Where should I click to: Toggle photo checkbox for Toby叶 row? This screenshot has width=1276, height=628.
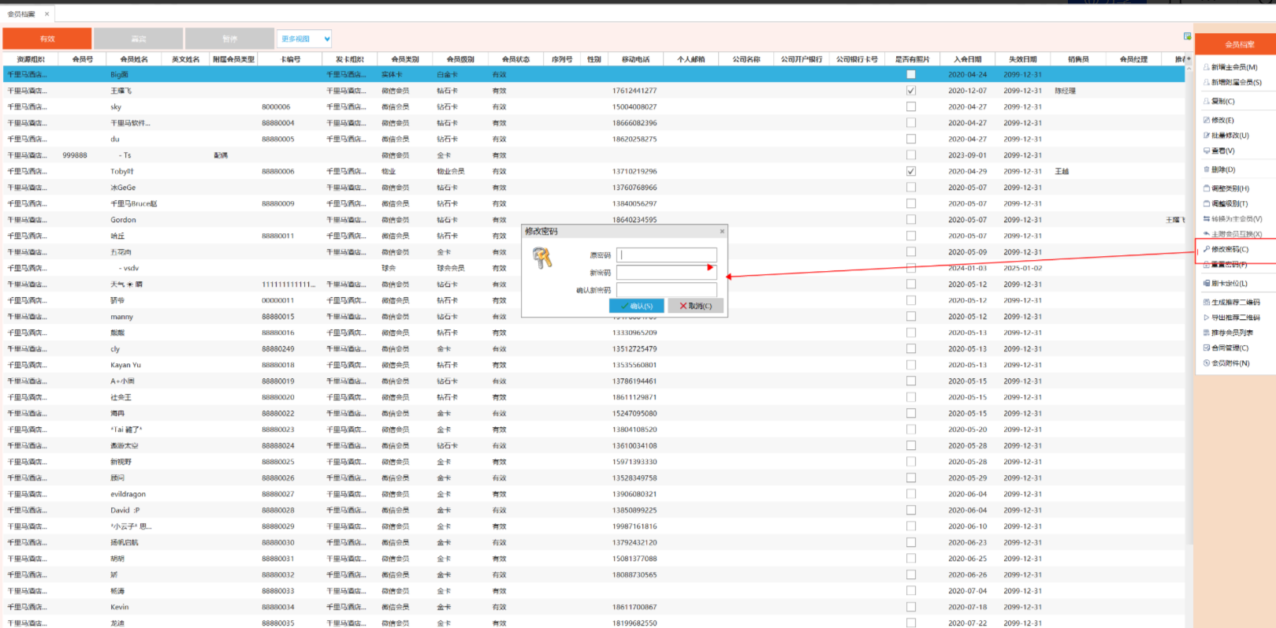(x=911, y=171)
